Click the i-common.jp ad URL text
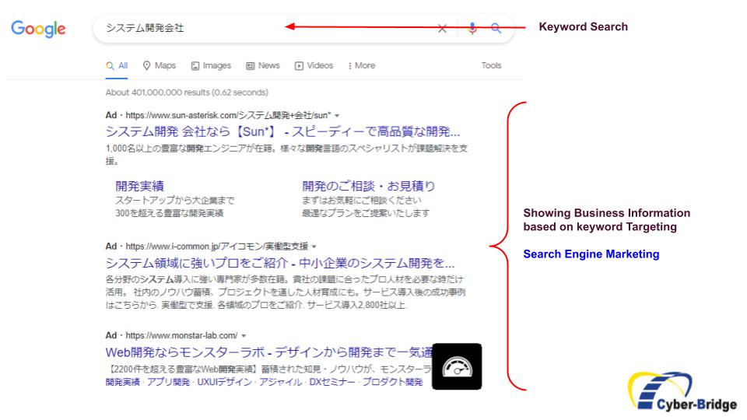The width and height of the screenshot is (747, 420). [217, 247]
